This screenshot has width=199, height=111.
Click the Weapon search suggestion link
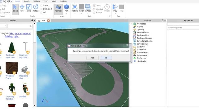[26, 34]
